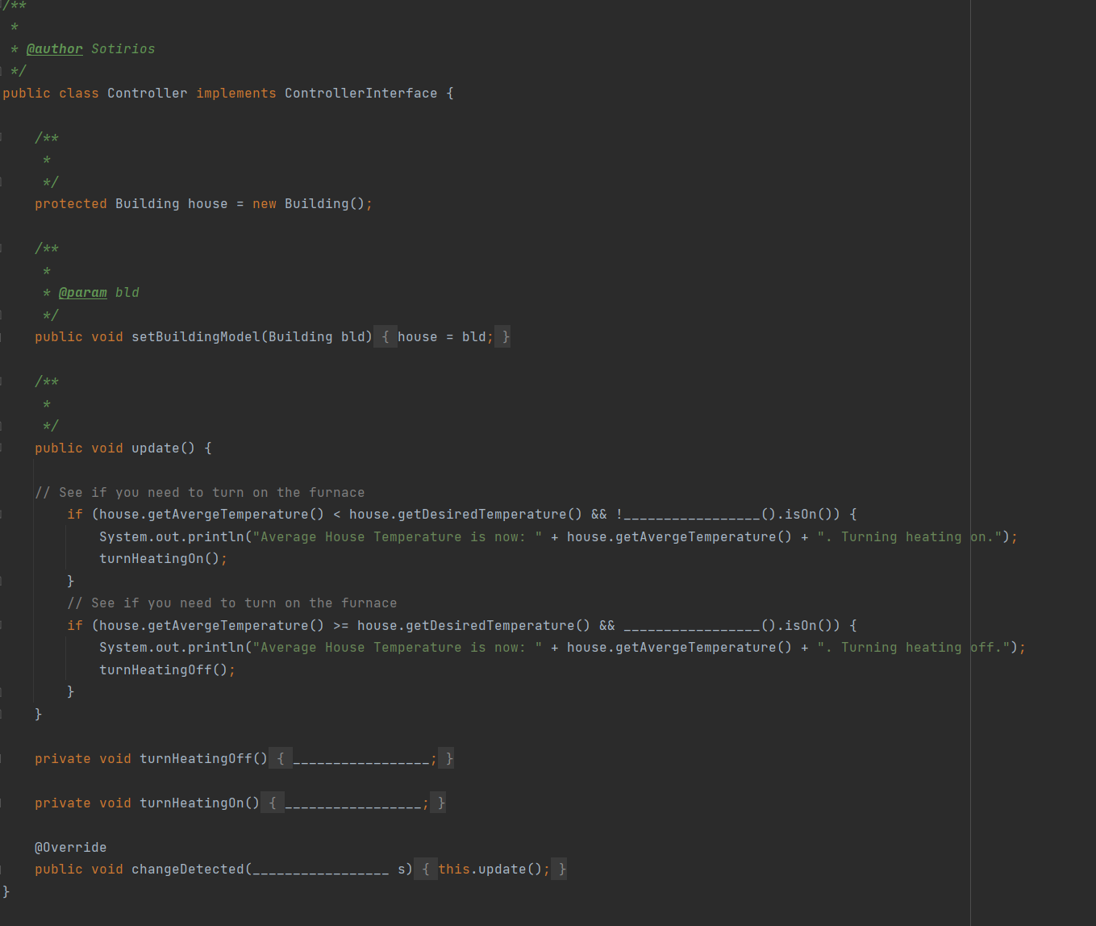Expand the folded setBuildingModel method body
Image resolution: width=1096 pixels, height=926 pixels.
click(x=385, y=336)
